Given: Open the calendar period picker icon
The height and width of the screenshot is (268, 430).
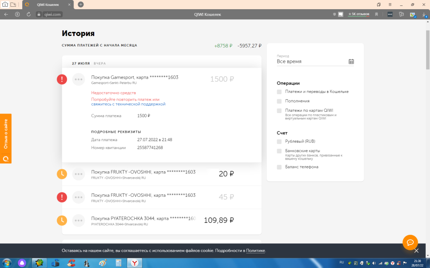Looking at the screenshot, I should pos(351,62).
